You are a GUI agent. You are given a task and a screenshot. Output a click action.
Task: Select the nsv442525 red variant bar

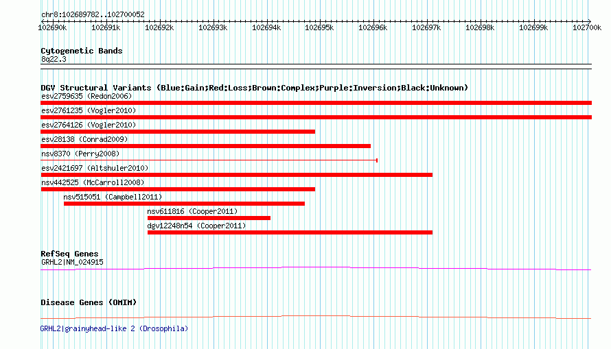click(178, 189)
